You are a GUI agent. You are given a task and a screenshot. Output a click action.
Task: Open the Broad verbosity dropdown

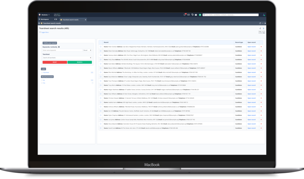pos(87,50)
